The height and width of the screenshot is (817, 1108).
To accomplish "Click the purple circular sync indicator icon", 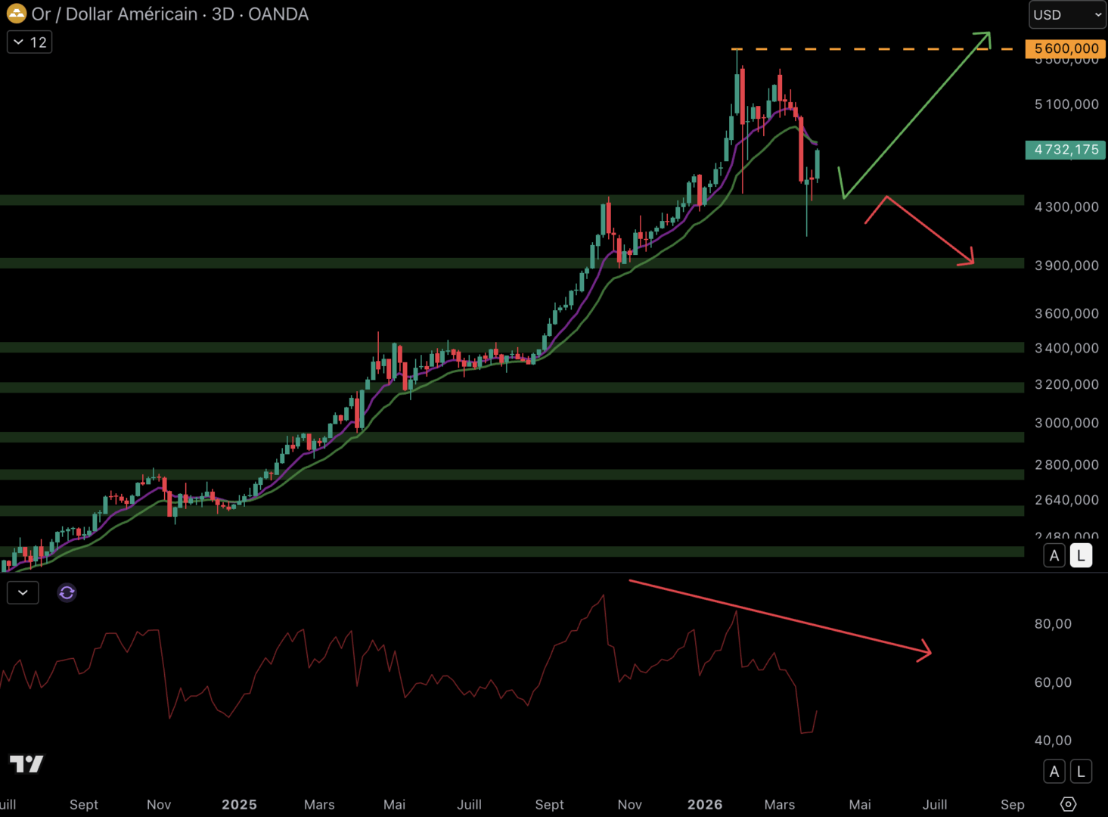I will [x=67, y=592].
